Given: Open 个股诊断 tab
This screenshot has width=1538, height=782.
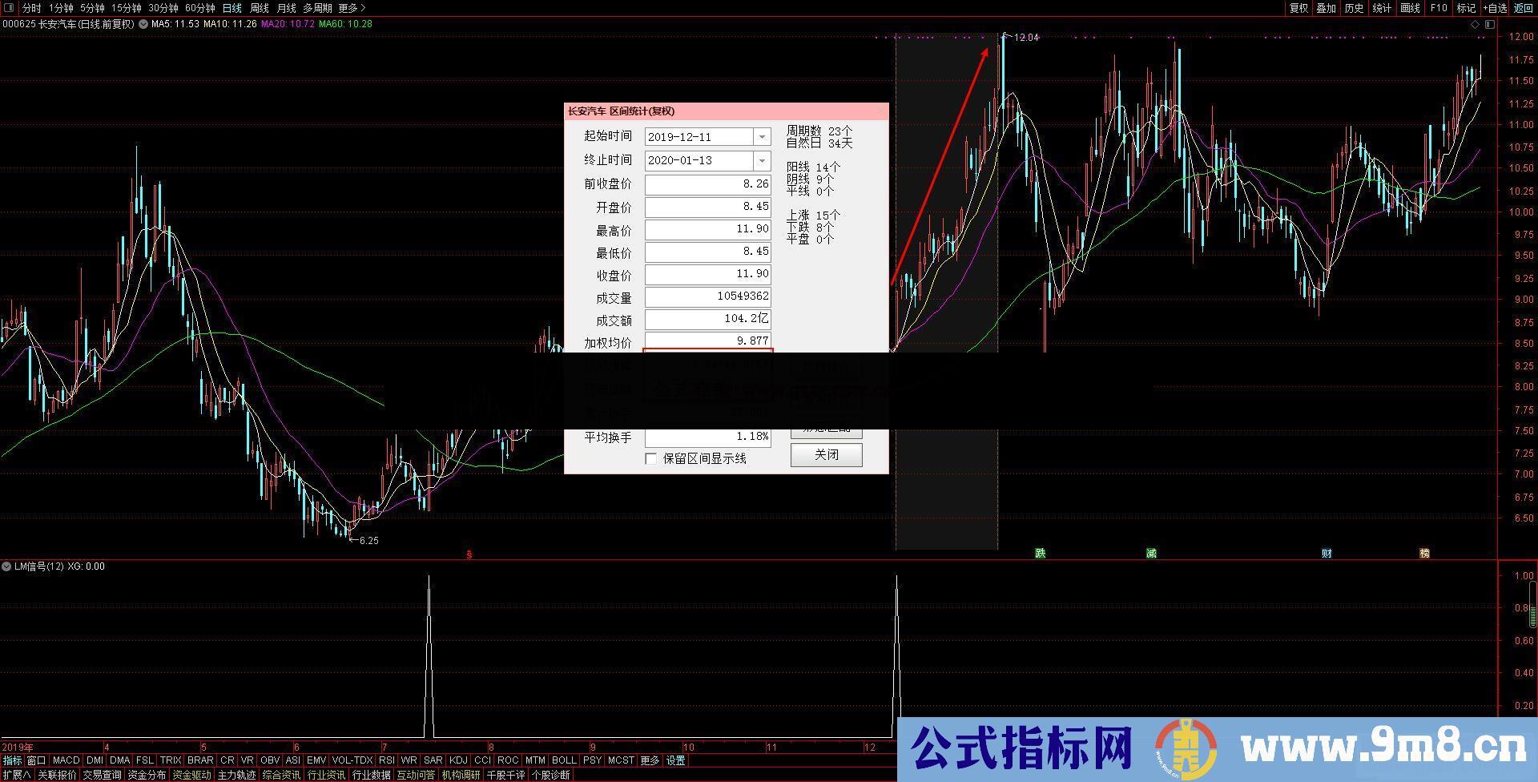Looking at the screenshot, I should tap(550, 775).
